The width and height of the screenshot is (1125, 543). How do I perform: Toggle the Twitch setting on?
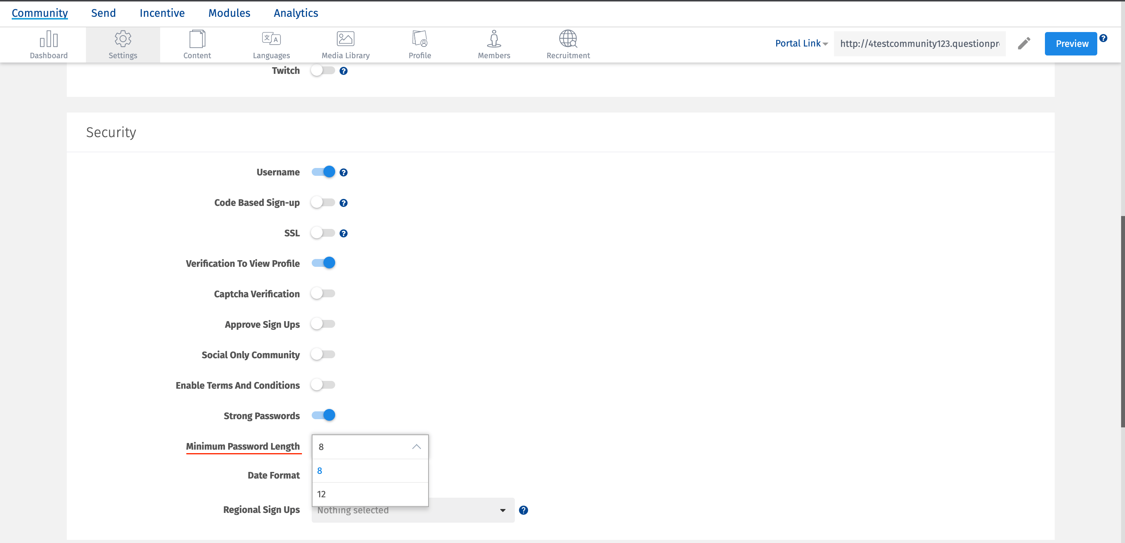pyautogui.click(x=323, y=70)
